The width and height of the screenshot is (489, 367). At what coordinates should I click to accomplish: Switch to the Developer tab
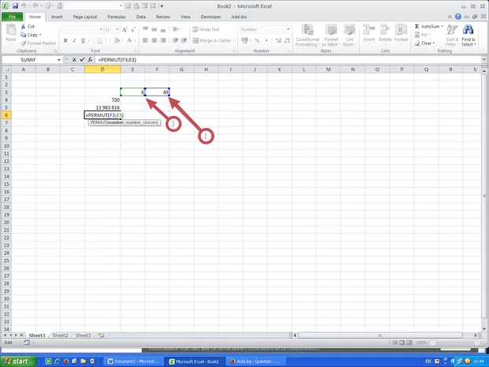pos(211,17)
